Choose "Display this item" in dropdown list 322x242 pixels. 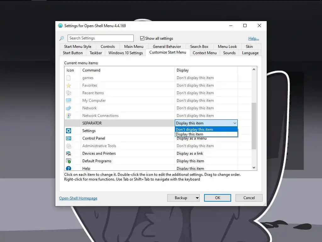[x=206, y=134]
